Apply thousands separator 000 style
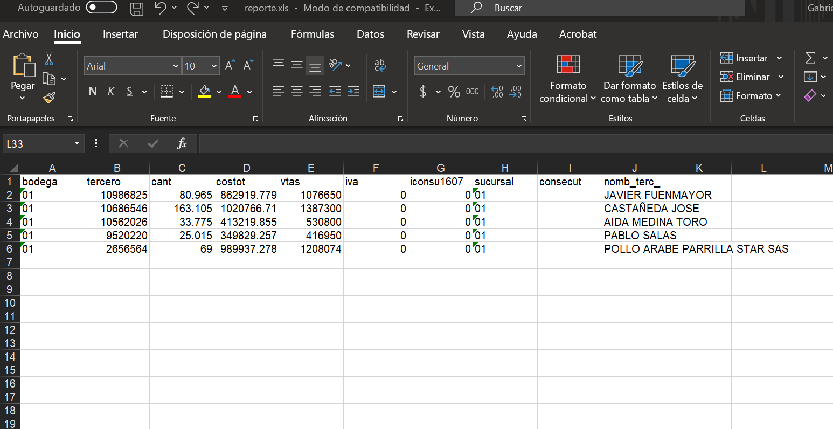Image resolution: width=833 pixels, height=429 pixels. pos(473,92)
